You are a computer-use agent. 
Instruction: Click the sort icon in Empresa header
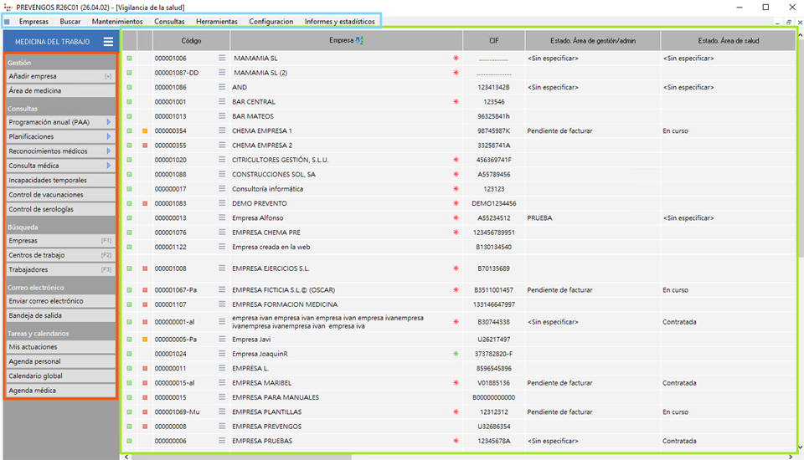pos(359,40)
